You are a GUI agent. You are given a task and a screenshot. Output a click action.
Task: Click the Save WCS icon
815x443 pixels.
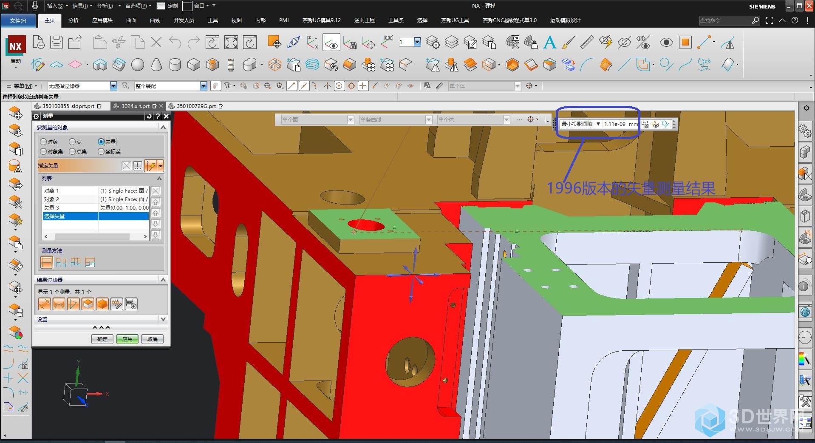click(x=350, y=43)
